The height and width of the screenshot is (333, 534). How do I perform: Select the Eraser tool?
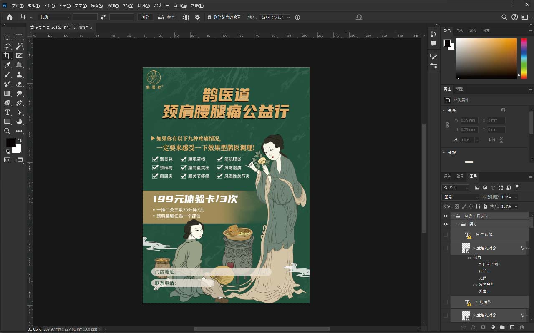(x=19, y=84)
